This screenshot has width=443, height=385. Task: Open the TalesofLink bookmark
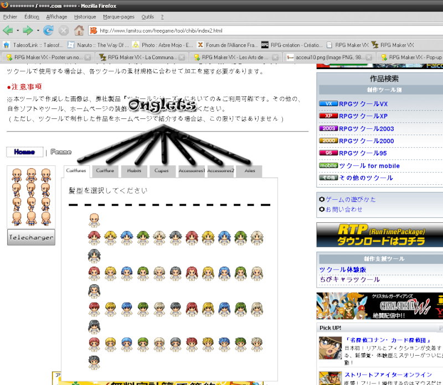33,45
